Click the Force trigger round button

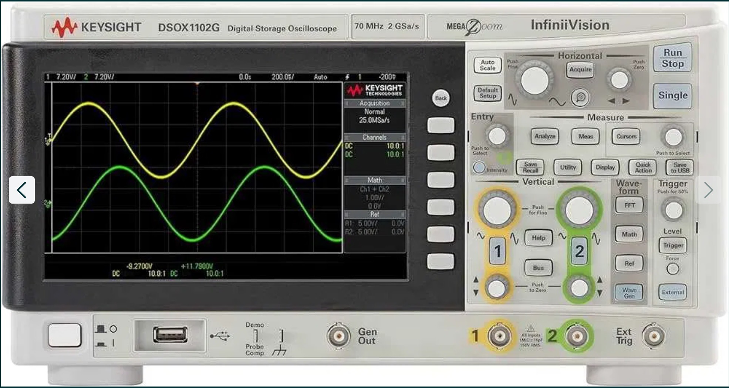coord(673,269)
